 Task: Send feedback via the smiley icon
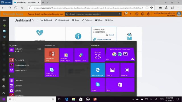click(x=143, y=14)
